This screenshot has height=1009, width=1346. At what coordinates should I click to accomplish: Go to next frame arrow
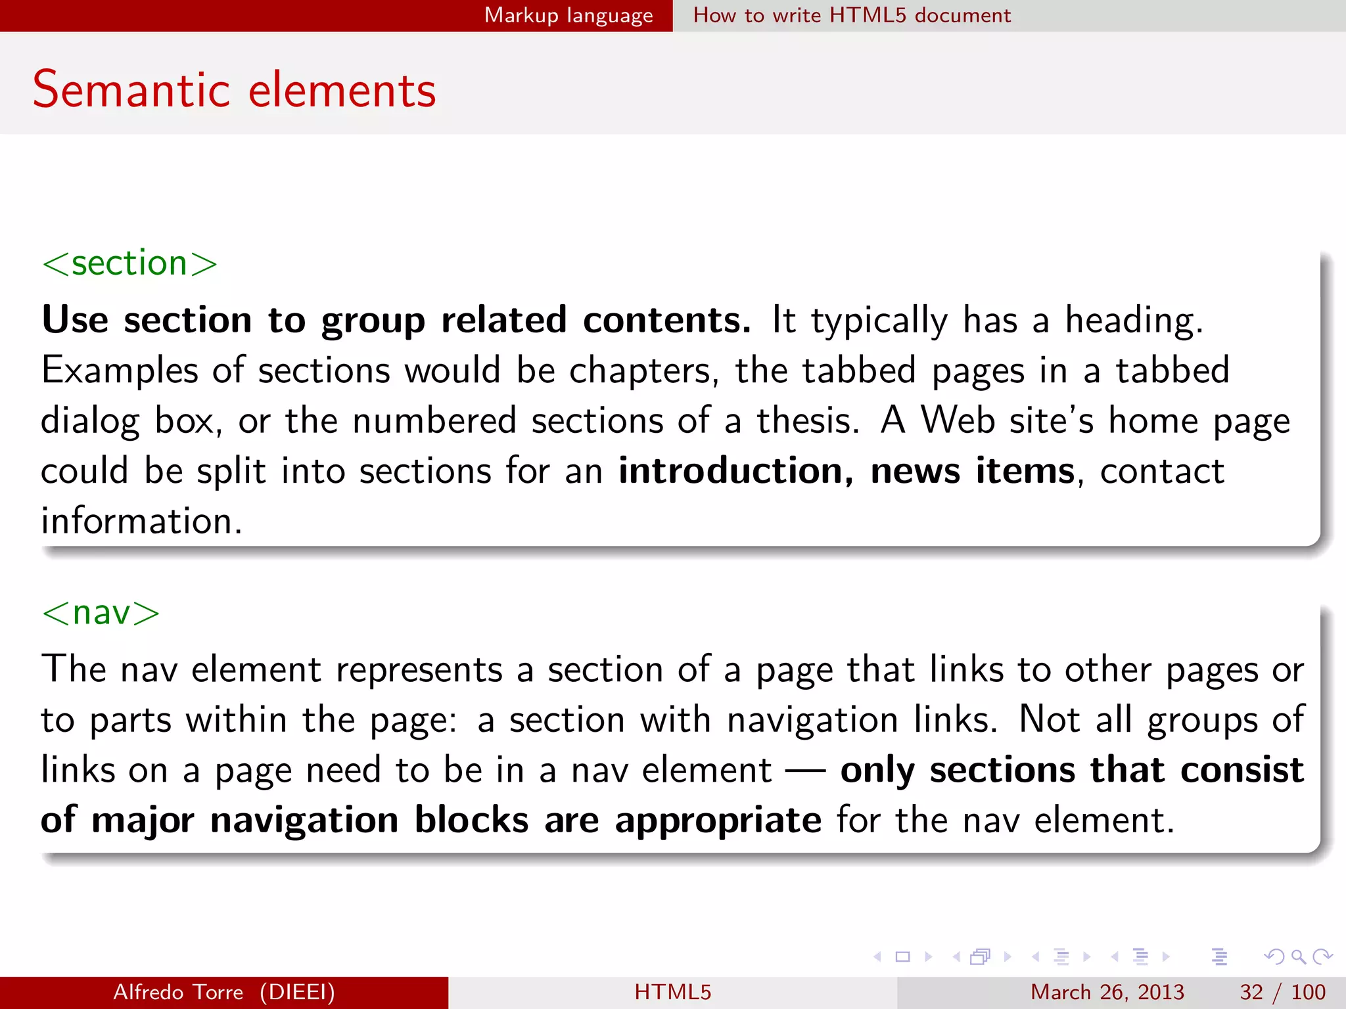pos(1008,957)
